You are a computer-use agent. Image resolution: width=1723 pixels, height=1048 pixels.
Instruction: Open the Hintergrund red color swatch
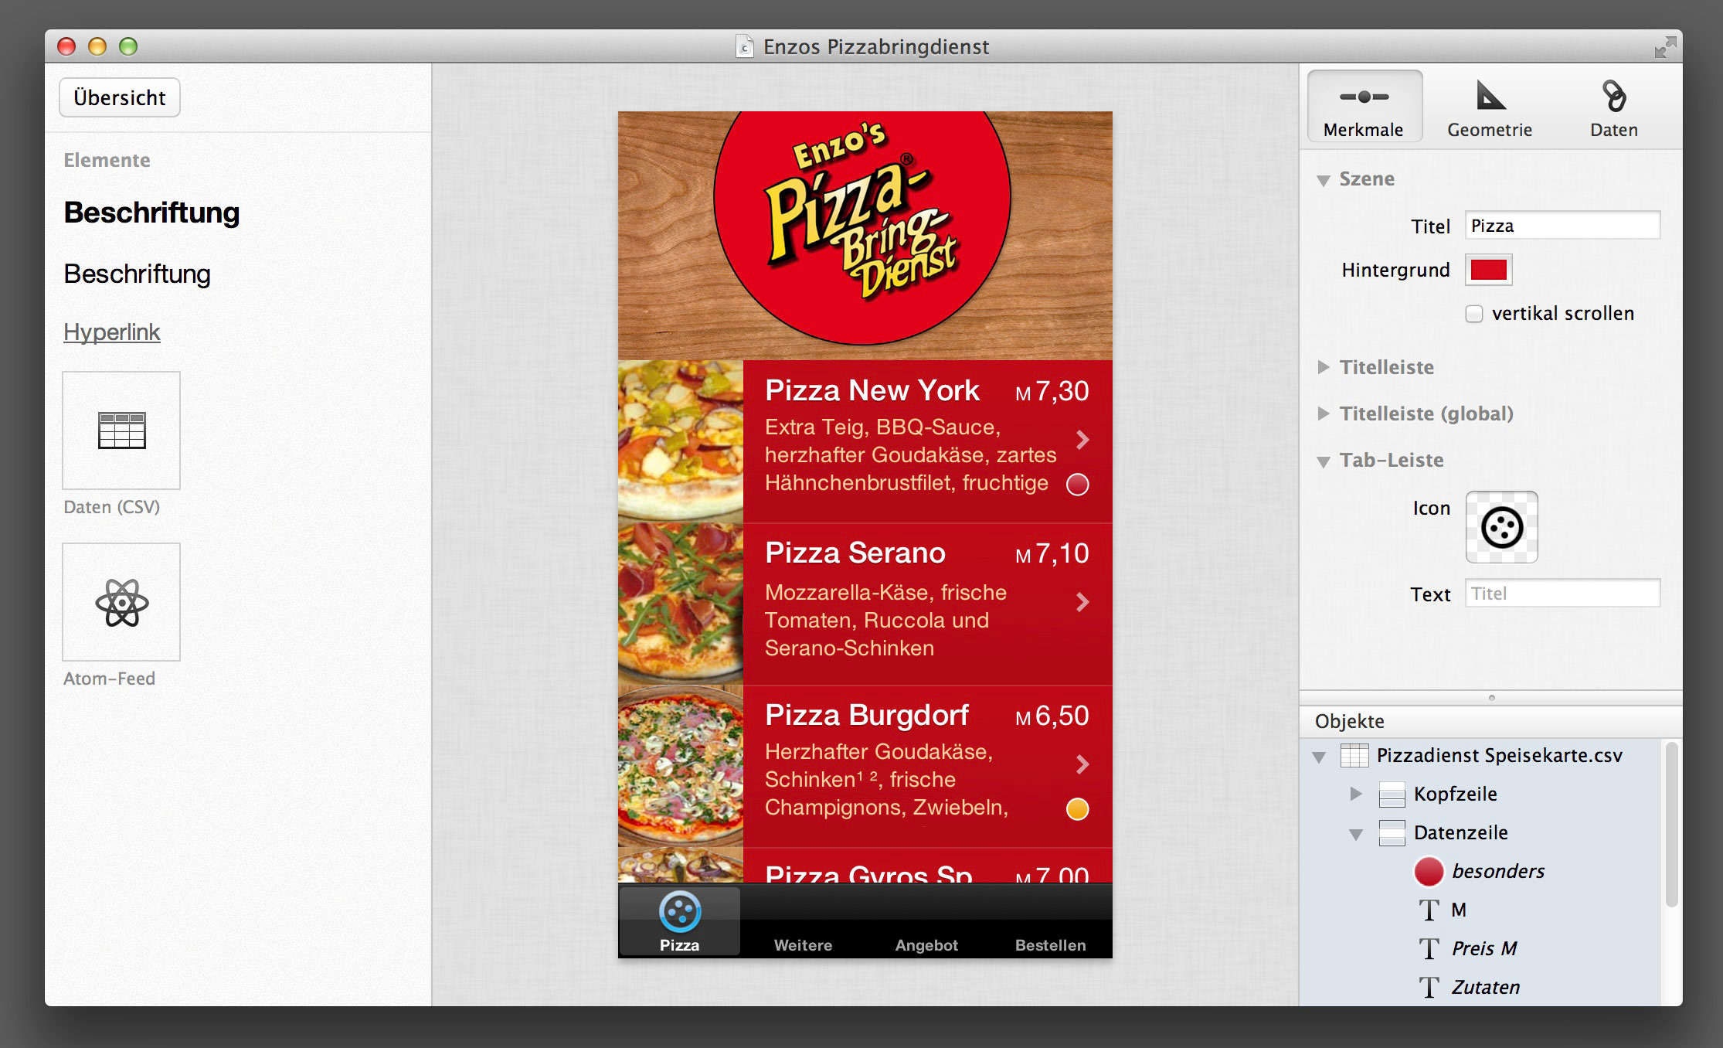click(1489, 270)
